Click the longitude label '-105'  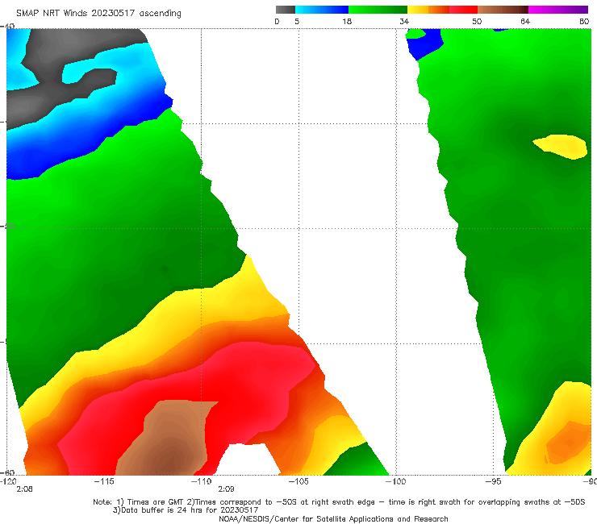click(x=298, y=481)
